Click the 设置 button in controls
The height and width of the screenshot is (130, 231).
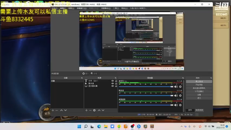199,95
